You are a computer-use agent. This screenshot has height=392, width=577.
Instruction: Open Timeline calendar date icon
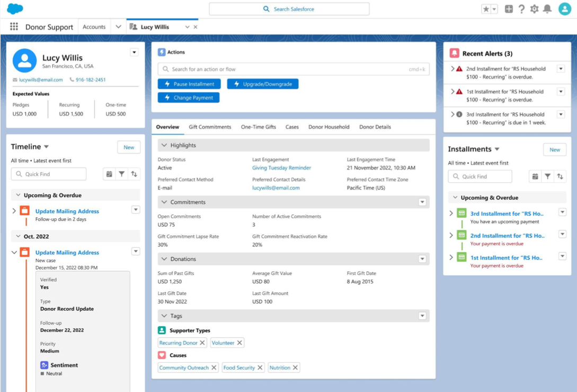pos(109,174)
